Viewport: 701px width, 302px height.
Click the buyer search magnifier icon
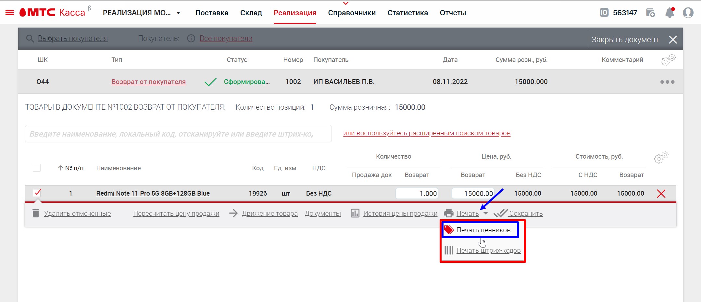[x=30, y=39]
